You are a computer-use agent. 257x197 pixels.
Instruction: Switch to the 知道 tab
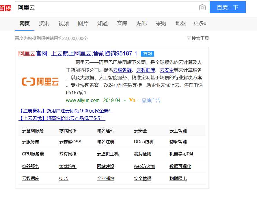pyautogui.click(x=103, y=23)
